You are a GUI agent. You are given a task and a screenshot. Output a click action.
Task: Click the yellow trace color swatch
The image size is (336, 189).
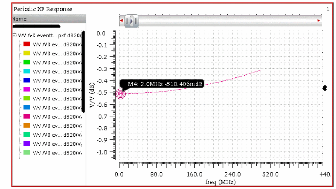27,53
